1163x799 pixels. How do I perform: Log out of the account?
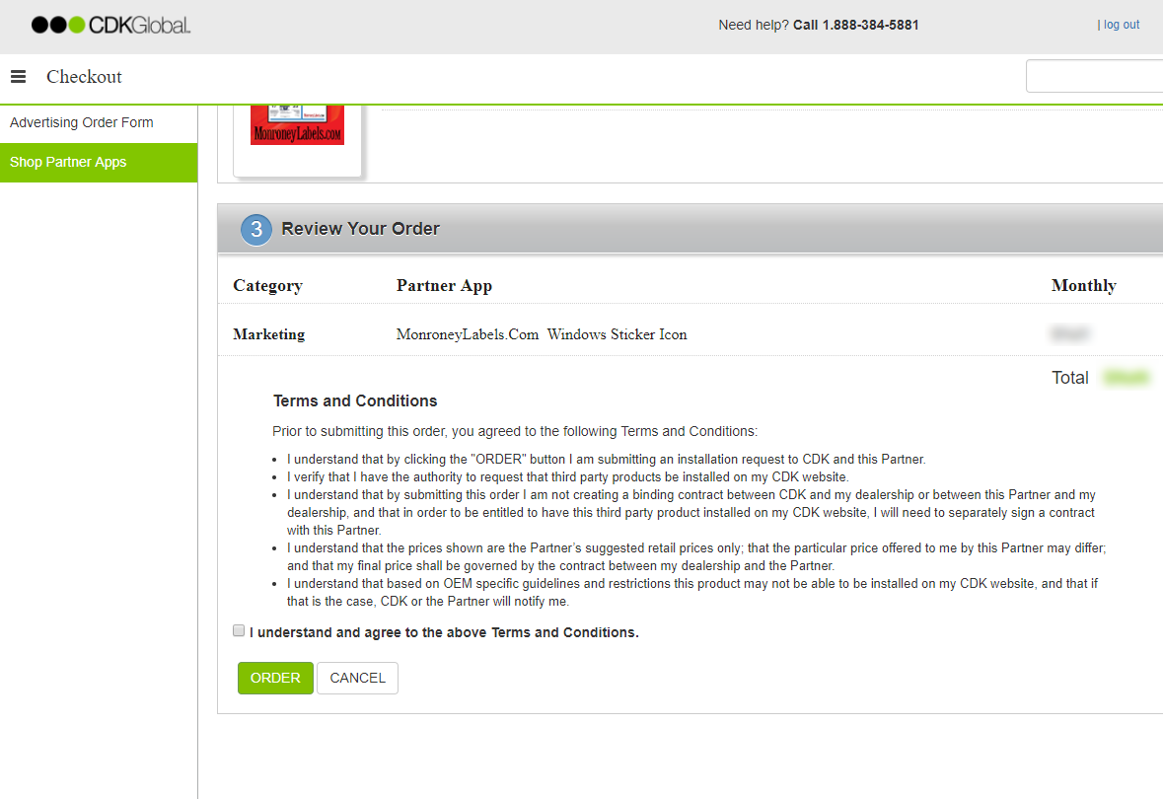(x=1121, y=25)
